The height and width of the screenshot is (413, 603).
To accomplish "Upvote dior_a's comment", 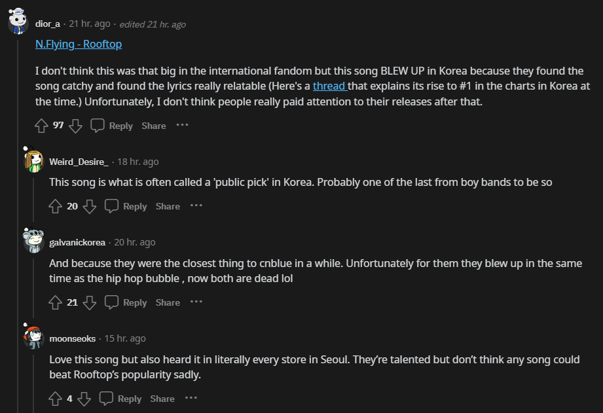I will tap(42, 125).
